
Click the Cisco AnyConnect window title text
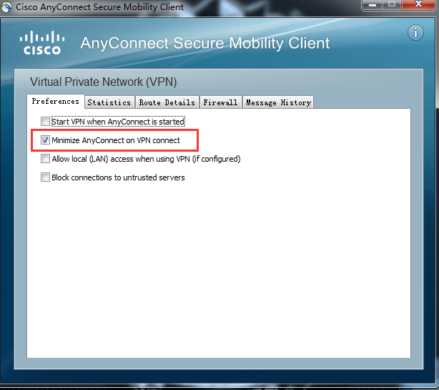click(x=99, y=7)
